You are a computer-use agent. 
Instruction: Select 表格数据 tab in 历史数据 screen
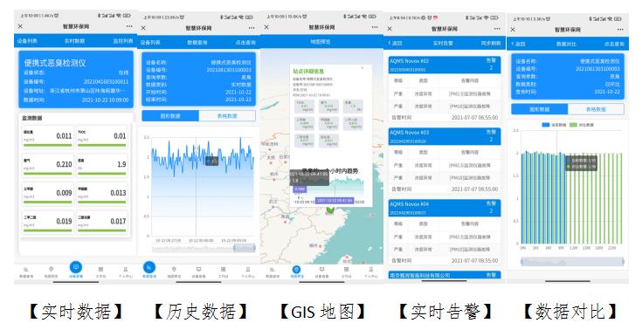pyautogui.click(x=227, y=116)
